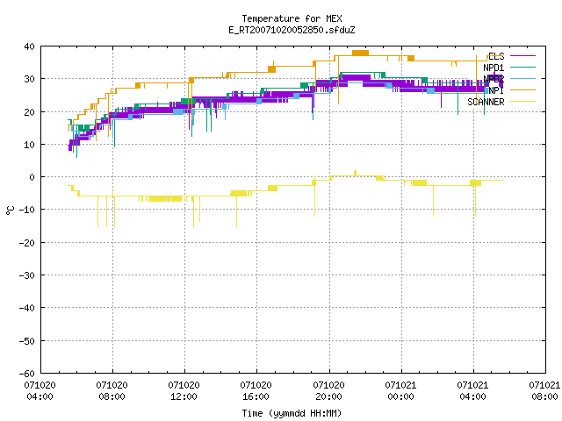Click the chart title 'Temperature for MEX'
This screenshot has width=562, height=421.
click(x=292, y=18)
